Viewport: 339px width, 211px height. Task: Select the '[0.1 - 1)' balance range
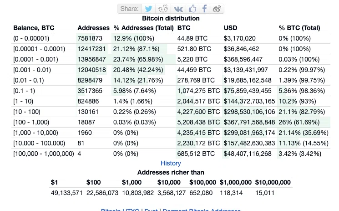coord(24,91)
